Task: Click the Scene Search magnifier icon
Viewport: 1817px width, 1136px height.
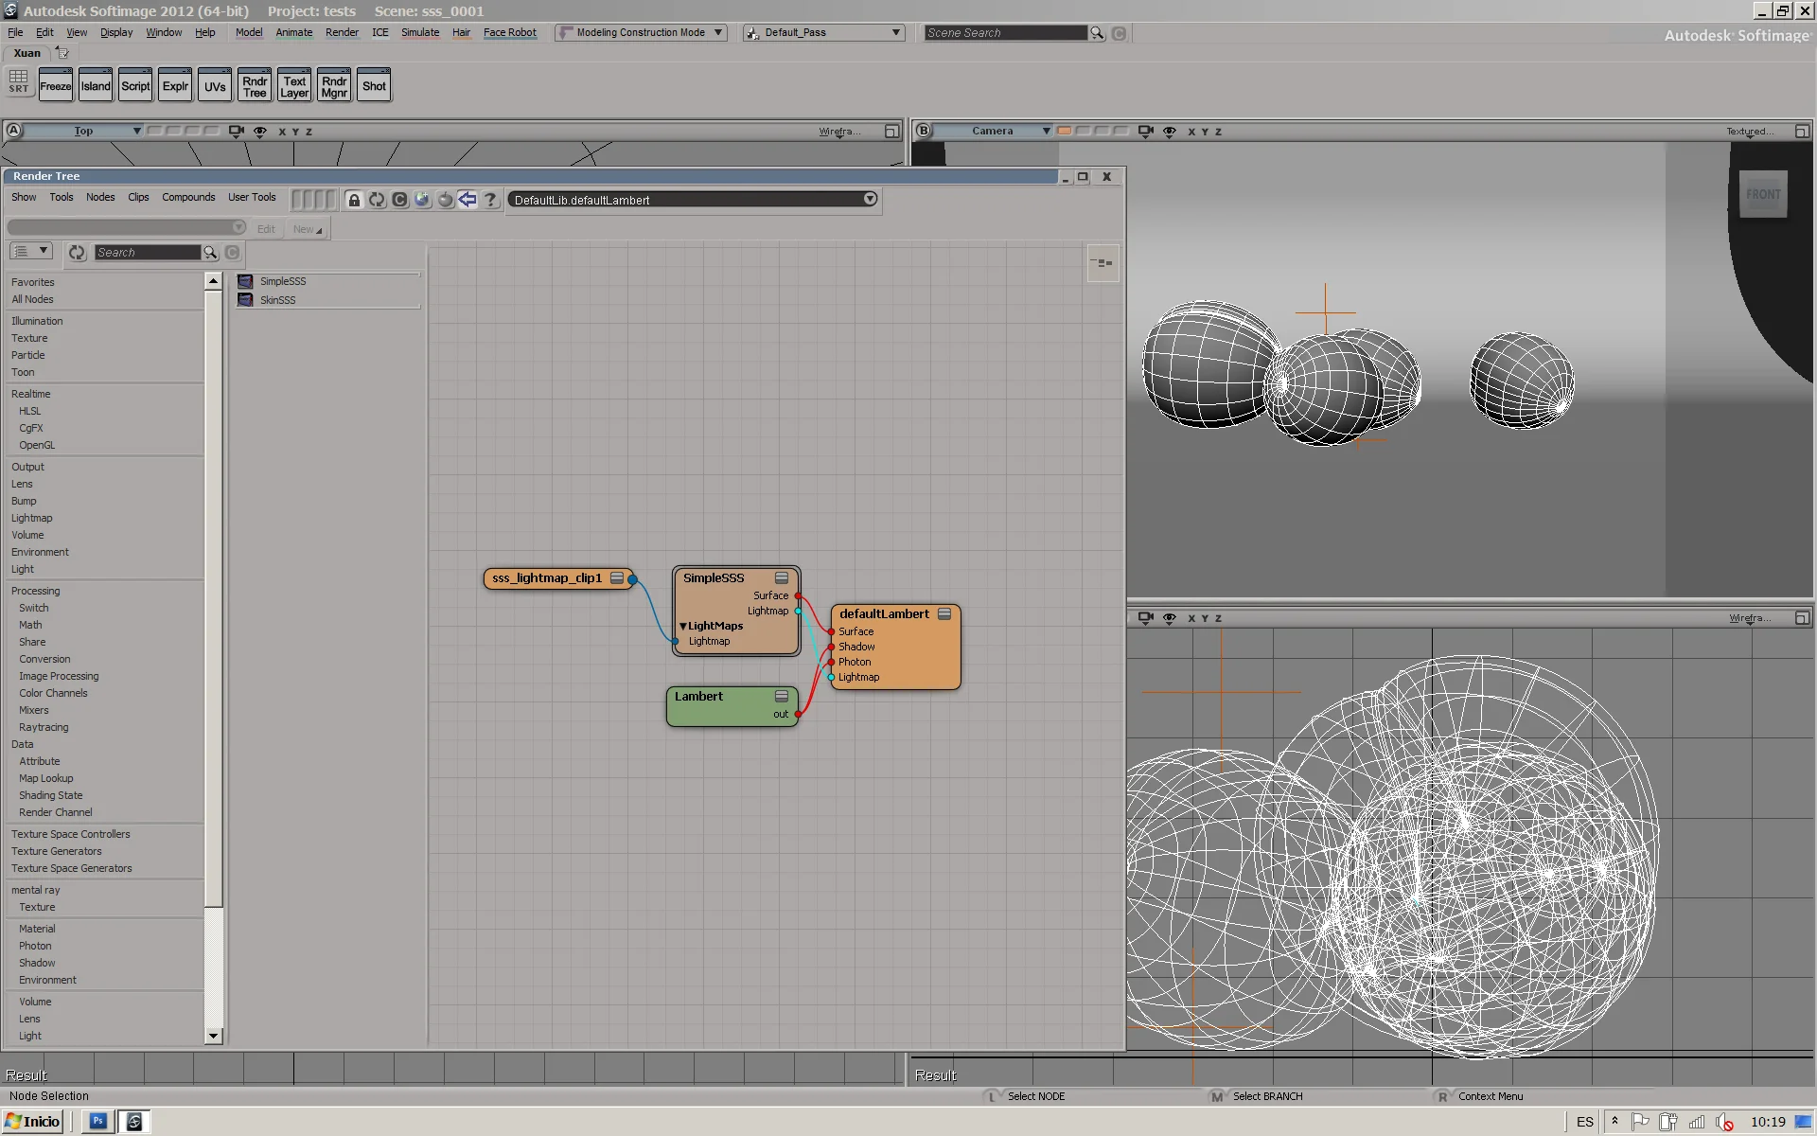Action: tap(1097, 33)
